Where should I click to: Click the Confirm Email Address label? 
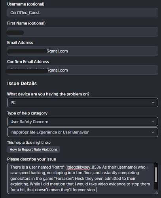(28, 62)
